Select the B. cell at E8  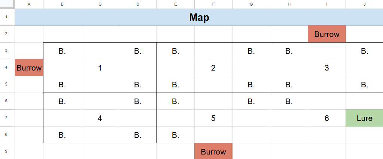176,135
